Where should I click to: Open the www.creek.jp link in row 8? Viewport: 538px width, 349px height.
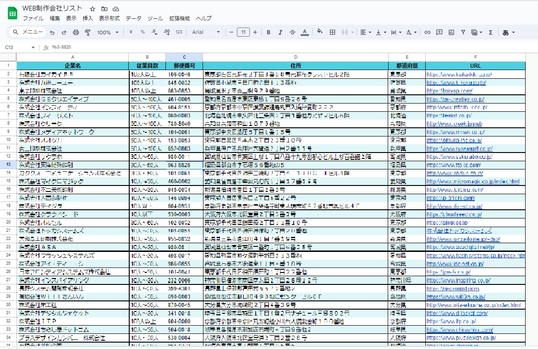(454, 124)
